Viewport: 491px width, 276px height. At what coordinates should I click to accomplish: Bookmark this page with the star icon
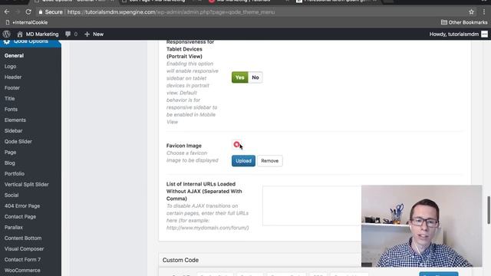click(471, 12)
